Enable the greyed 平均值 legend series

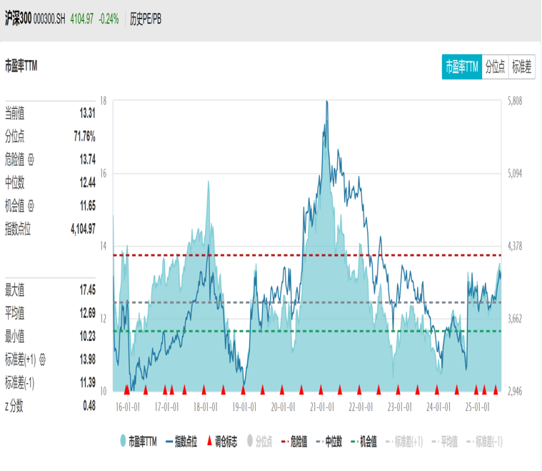tap(444, 442)
